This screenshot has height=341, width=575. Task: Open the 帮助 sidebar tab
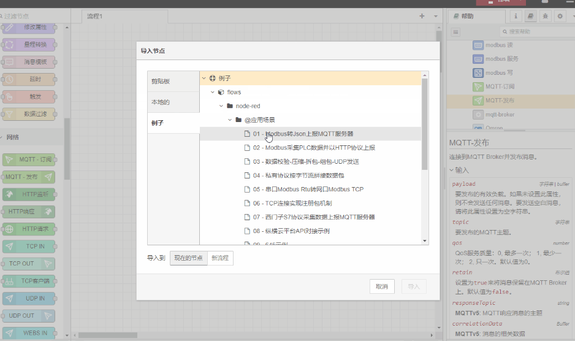(x=477, y=17)
